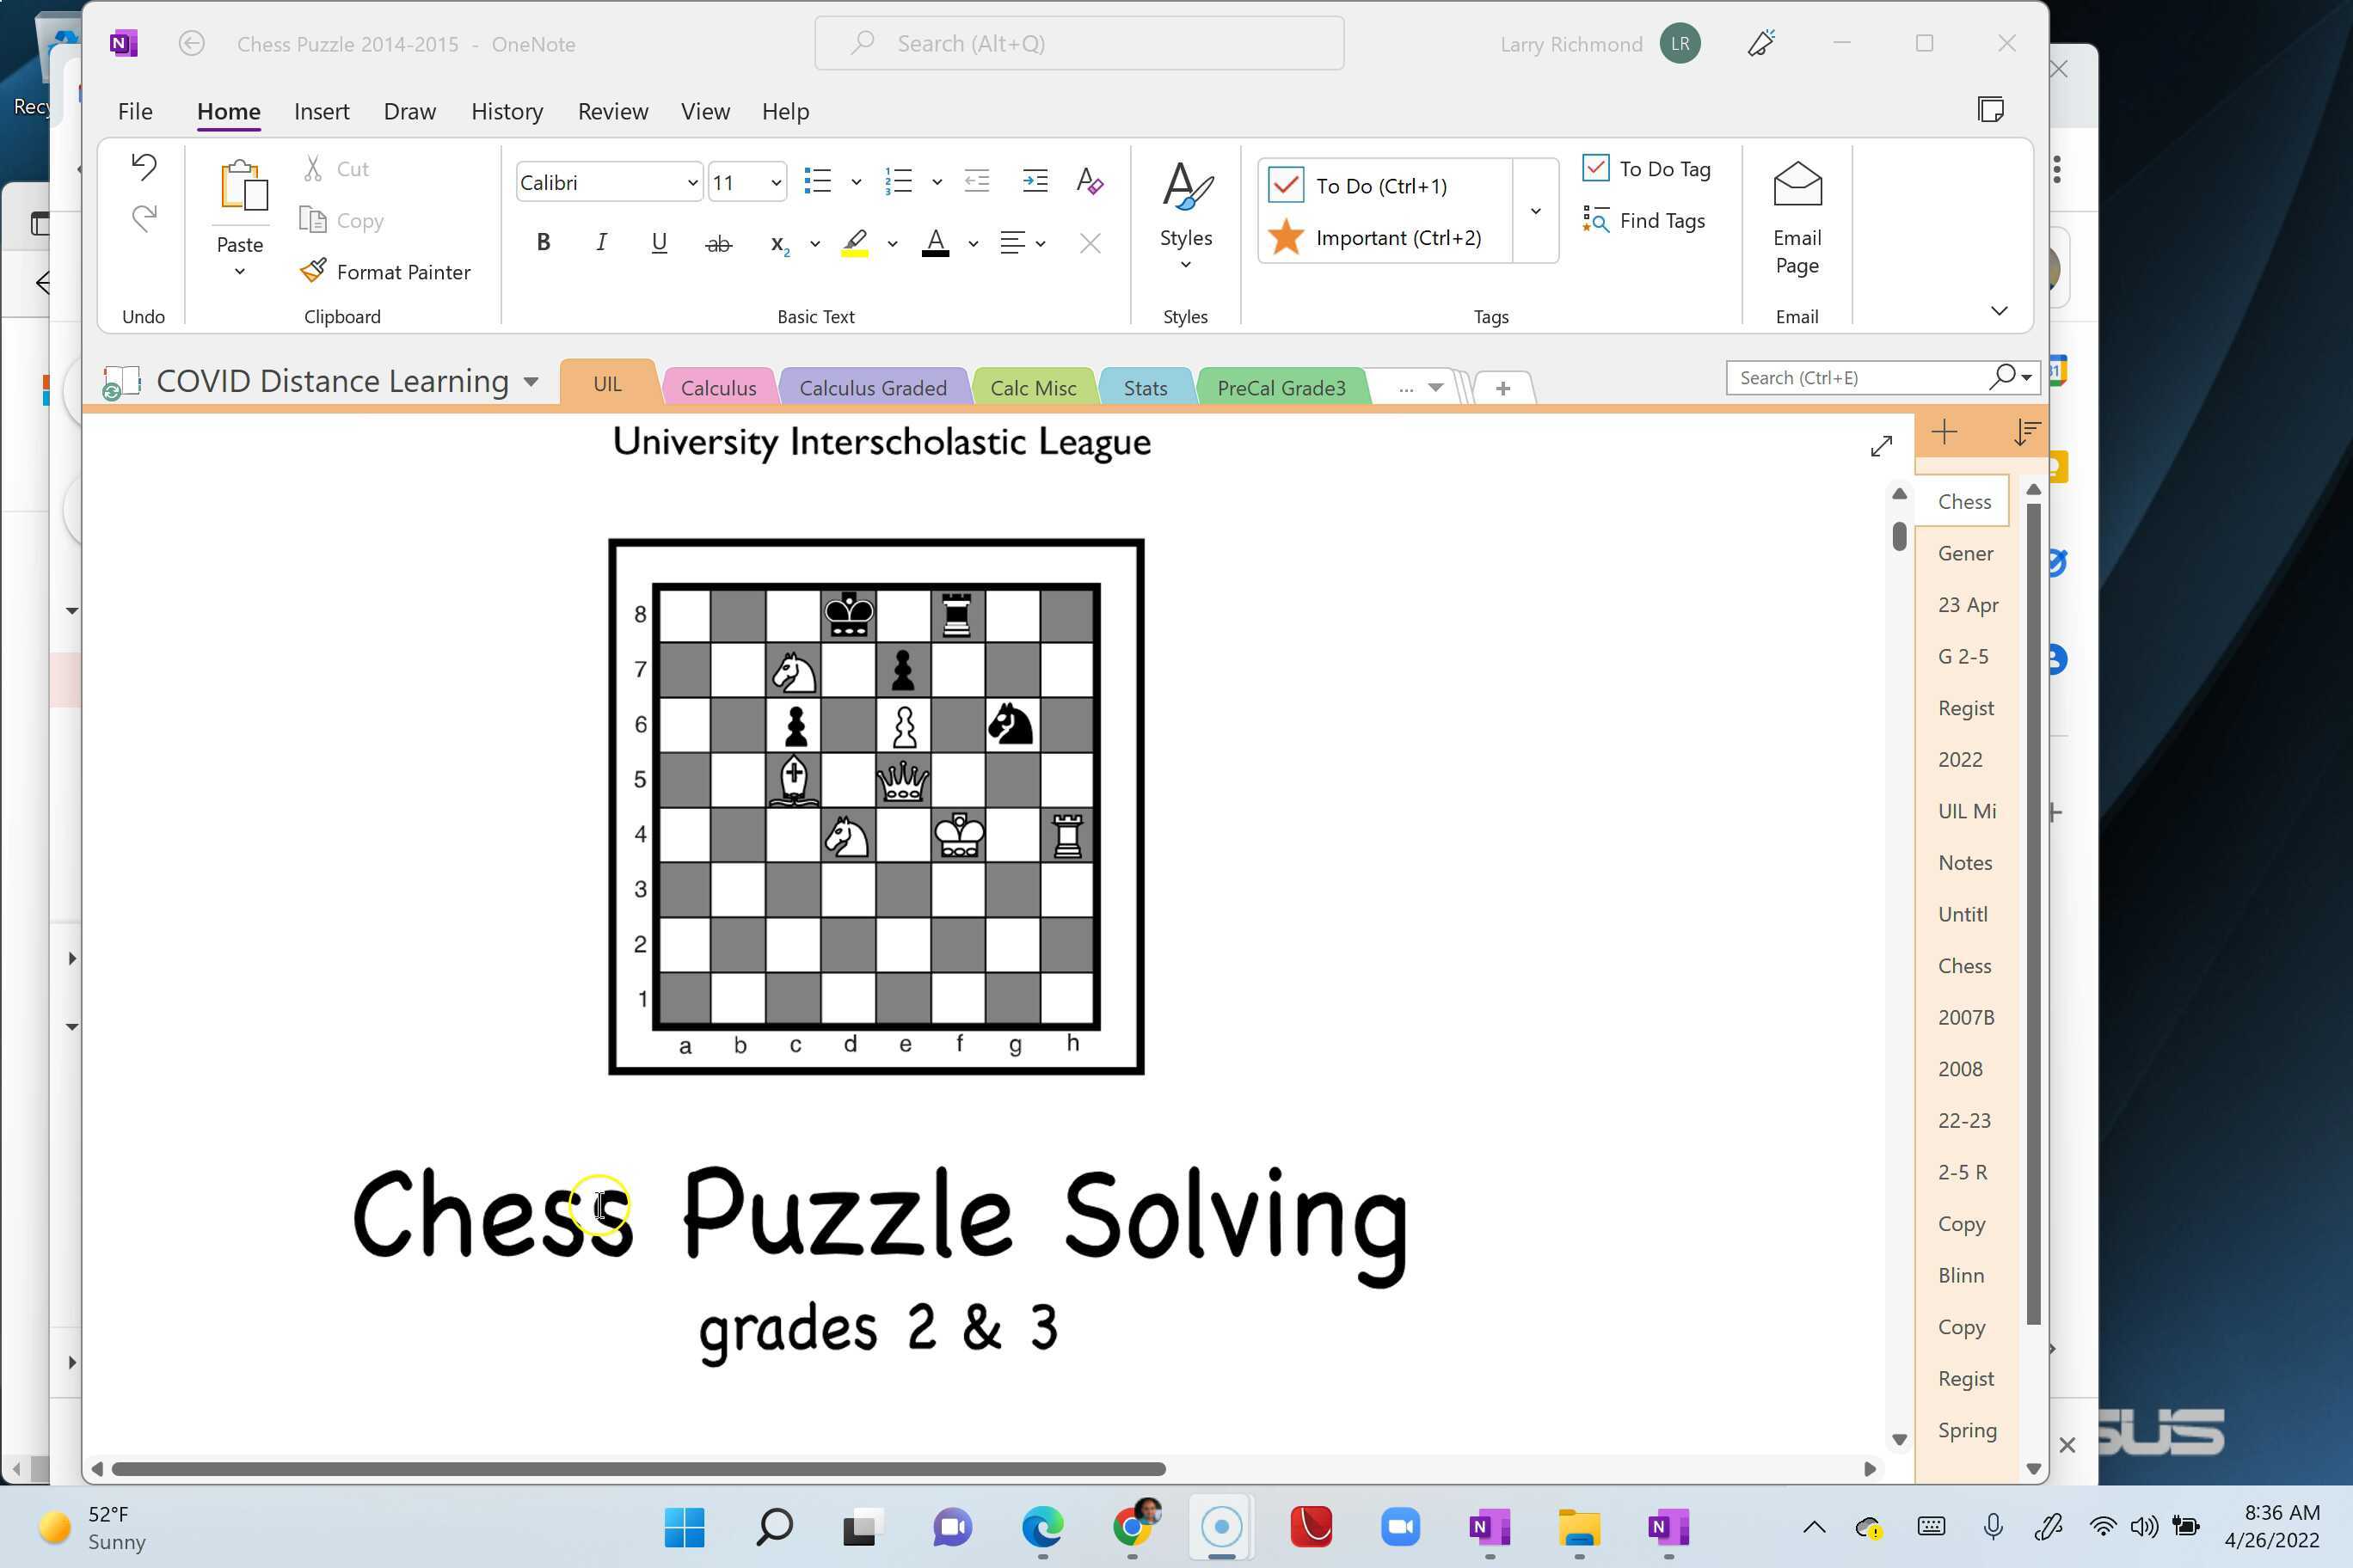The height and width of the screenshot is (1568, 2353).
Task: Open the font size dropdown
Action: [x=776, y=182]
